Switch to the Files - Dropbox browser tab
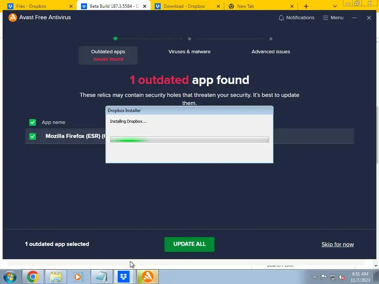379x284 pixels. [x=40, y=6]
